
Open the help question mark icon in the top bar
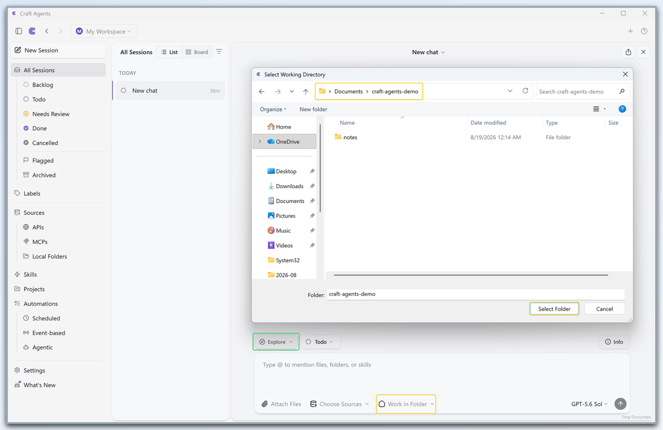(x=644, y=31)
